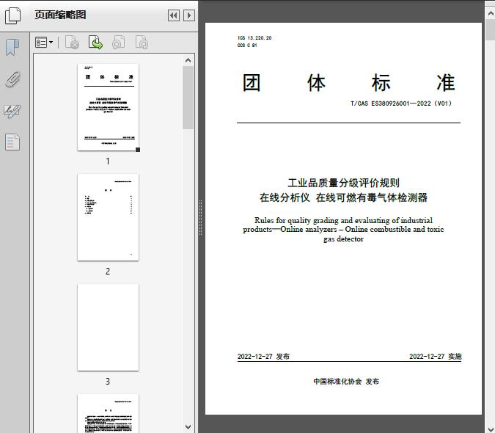This screenshot has height=433, width=495.
Task: Click the 准 heading character
Action: (x=445, y=83)
